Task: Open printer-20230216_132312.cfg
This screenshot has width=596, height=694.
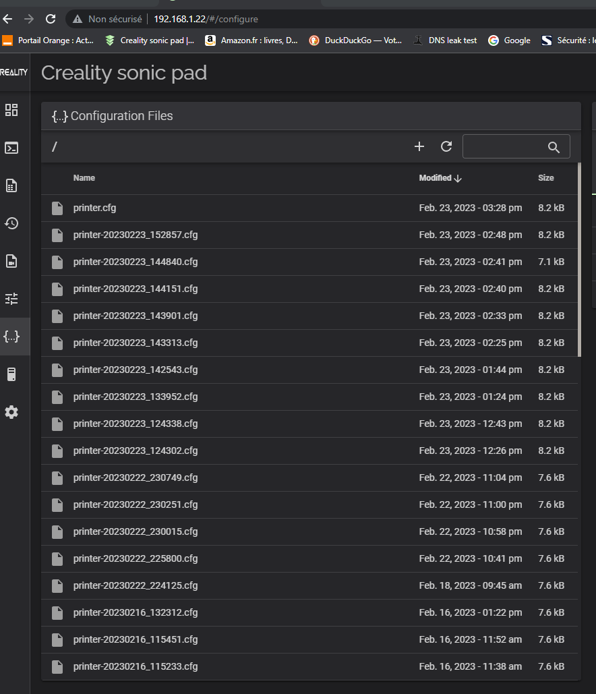Action: (x=136, y=613)
